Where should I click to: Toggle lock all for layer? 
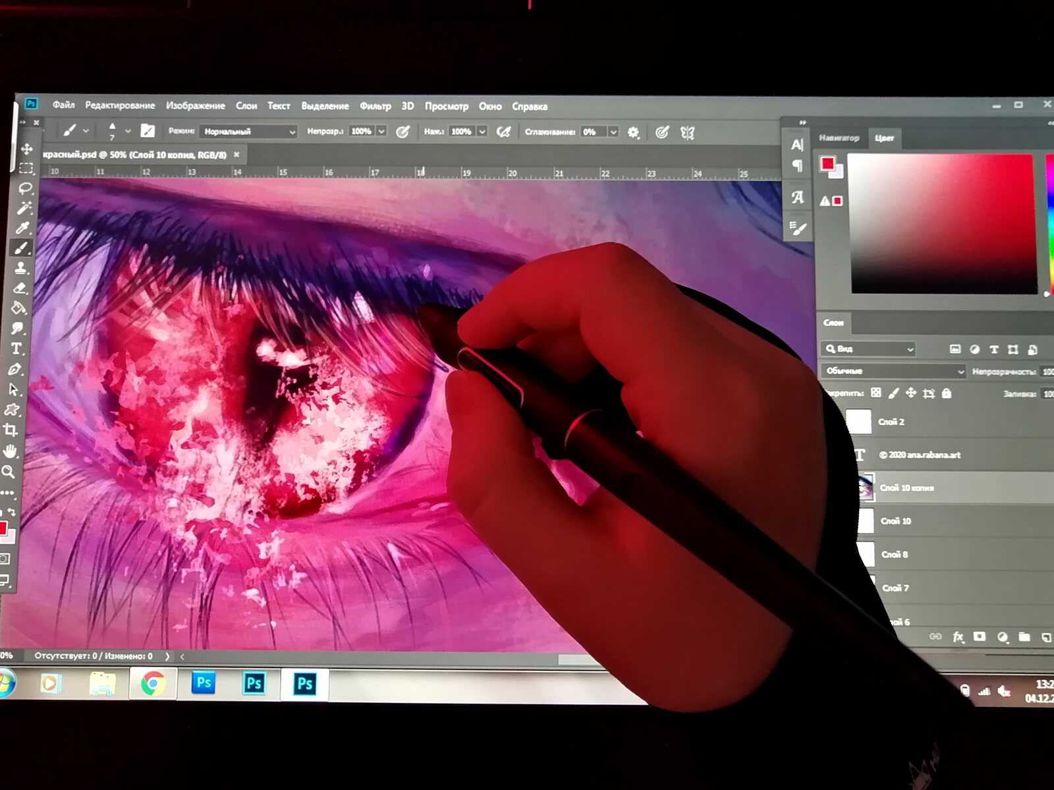[947, 393]
